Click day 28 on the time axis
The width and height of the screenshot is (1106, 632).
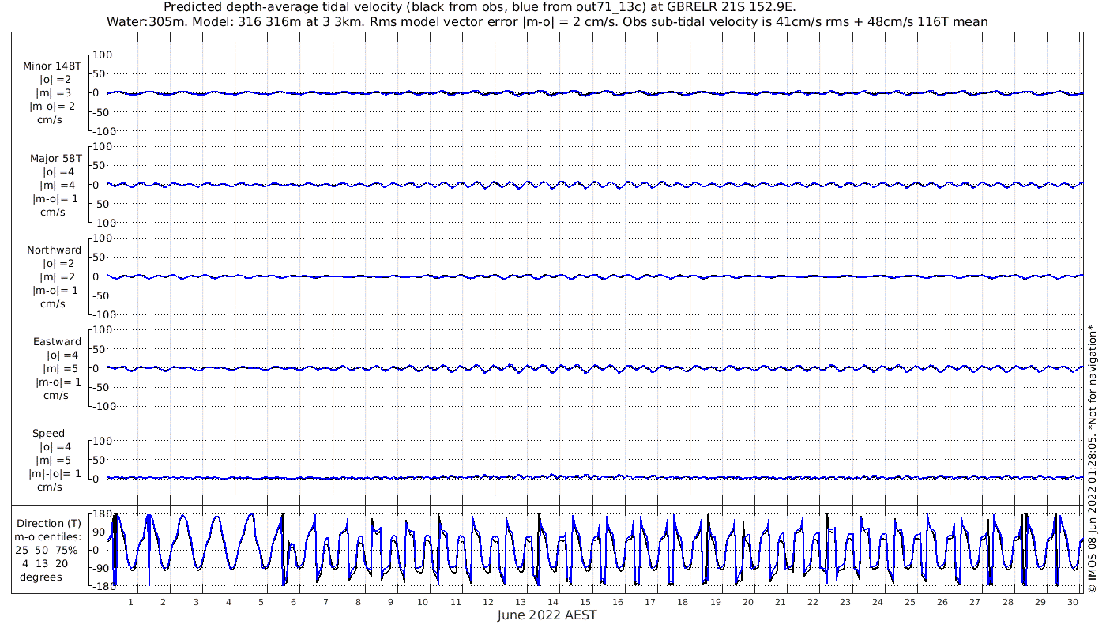tap(1007, 602)
